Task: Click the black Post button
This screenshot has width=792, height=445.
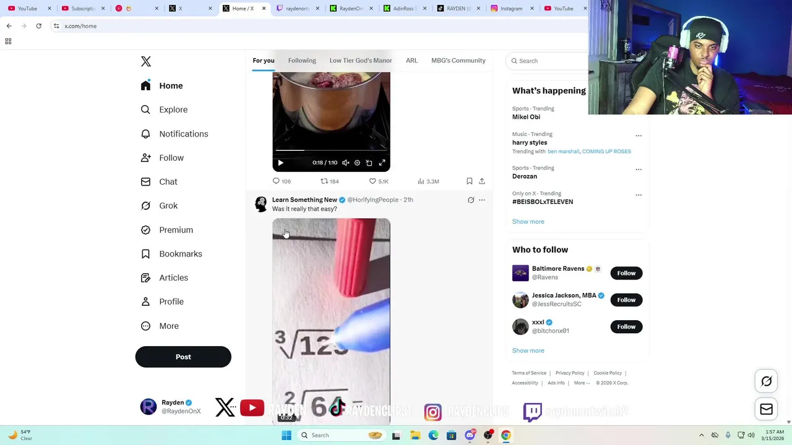Action: (183, 357)
